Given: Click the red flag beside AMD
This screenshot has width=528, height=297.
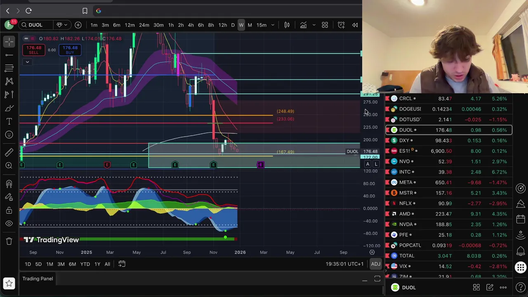Looking at the screenshot, I should click(387, 214).
